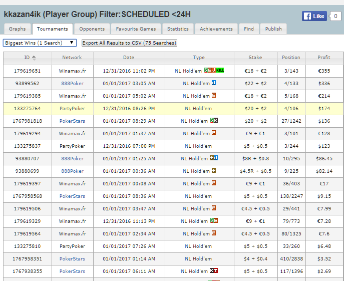Click red E icon in row 179619294

tap(214, 133)
